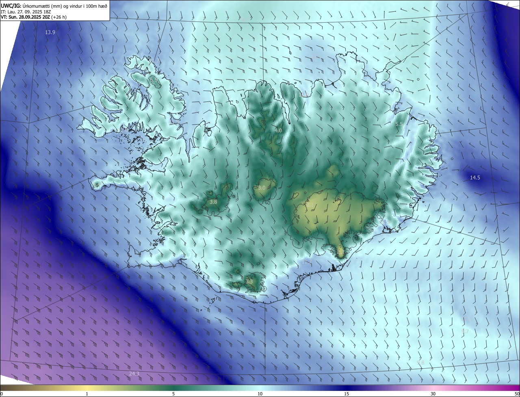Click the 24.3 value label on the map

click(134, 373)
